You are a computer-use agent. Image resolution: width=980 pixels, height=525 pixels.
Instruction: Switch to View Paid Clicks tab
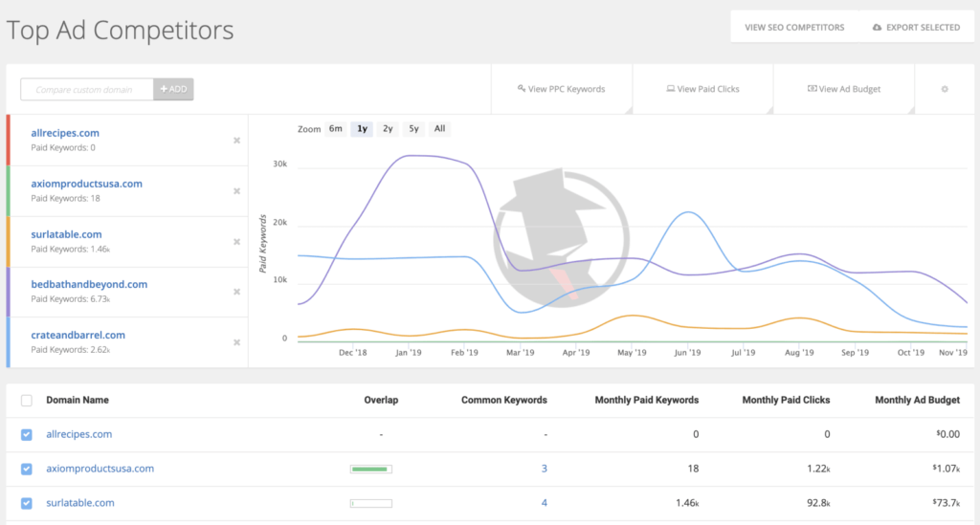[x=702, y=89]
